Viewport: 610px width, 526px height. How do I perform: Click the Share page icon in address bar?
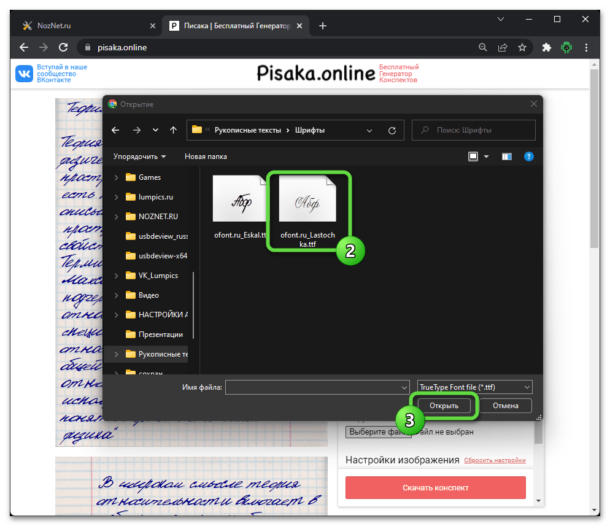click(503, 47)
